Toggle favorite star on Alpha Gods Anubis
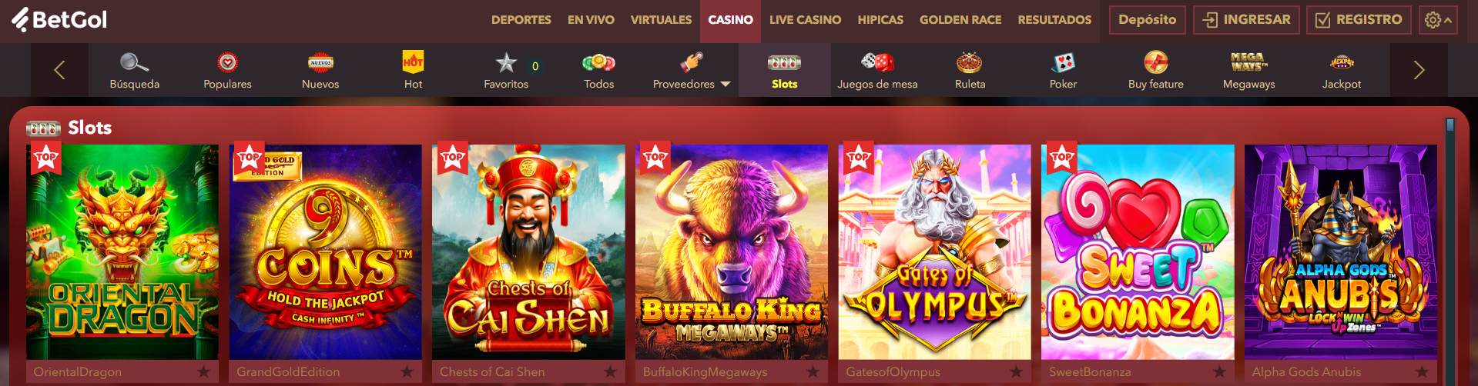This screenshot has height=386, width=1478. pos(1422,372)
